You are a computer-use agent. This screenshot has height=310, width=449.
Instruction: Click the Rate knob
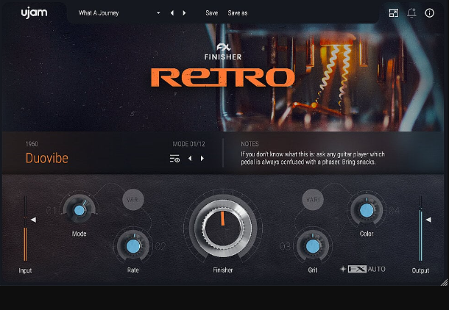[x=133, y=246]
